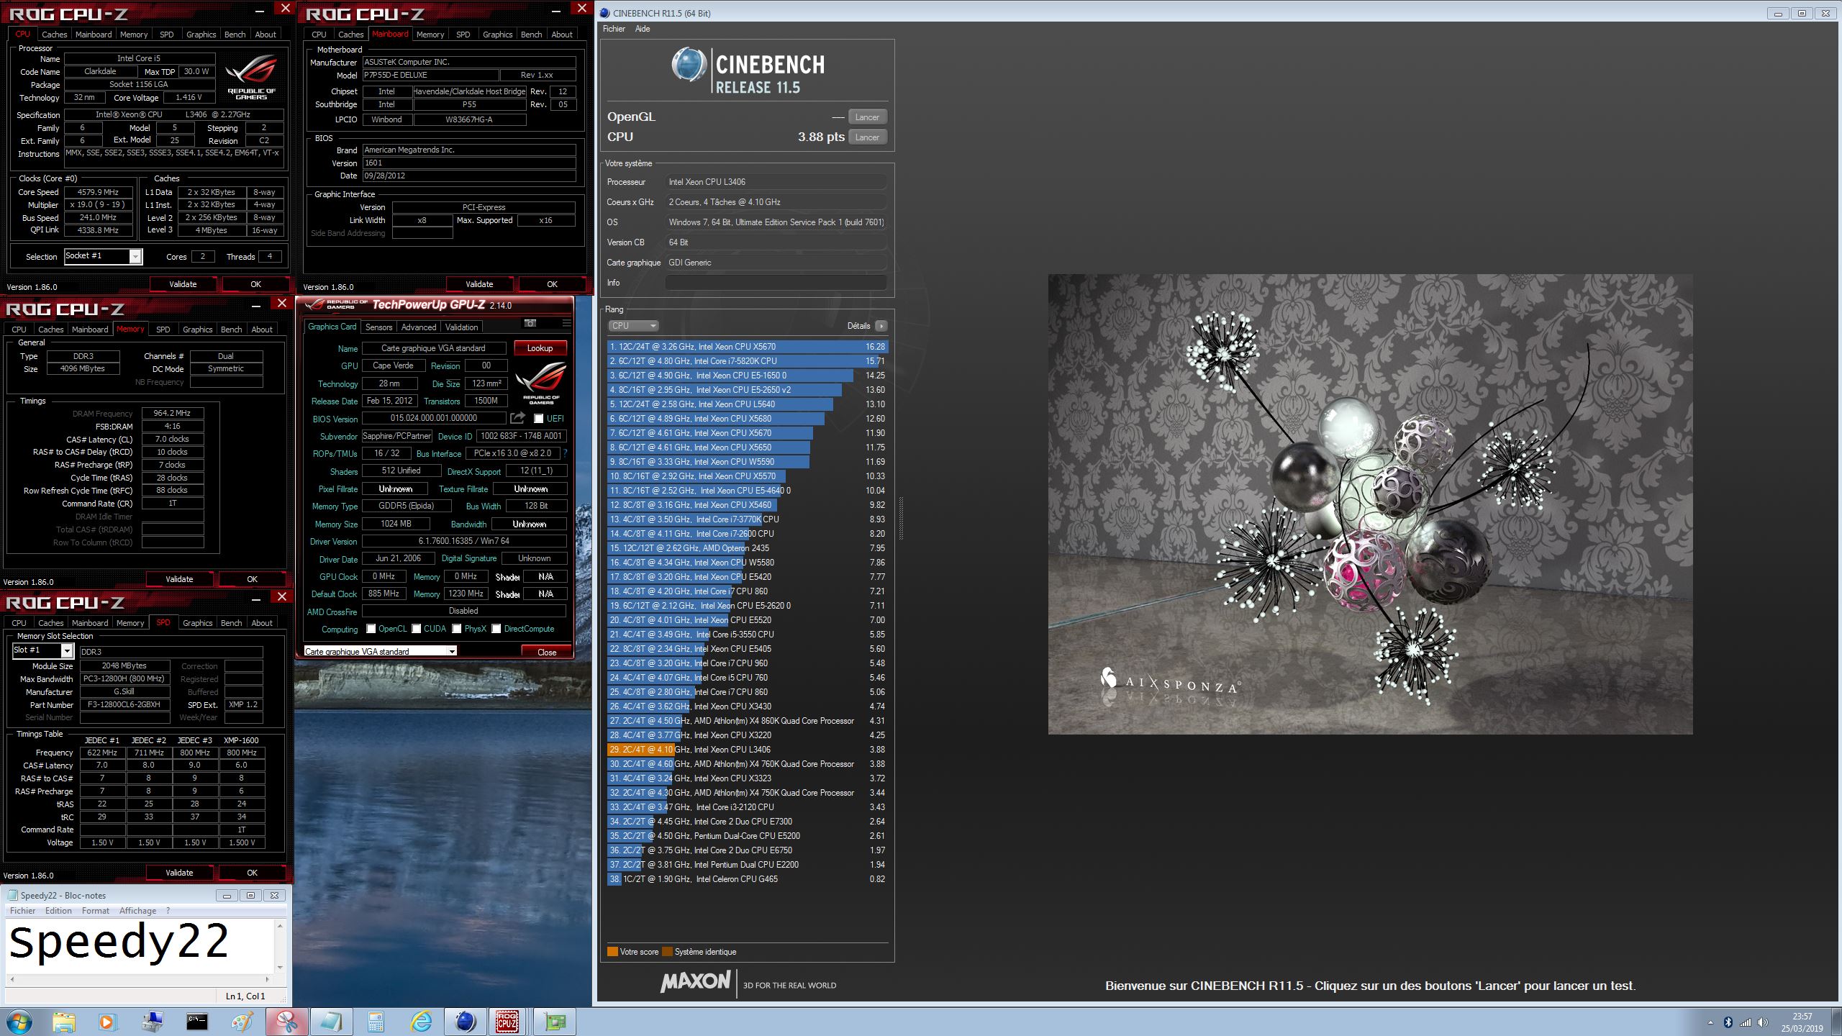
Task: Click the Bluetooth tray icon
Action: (x=1728, y=1022)
